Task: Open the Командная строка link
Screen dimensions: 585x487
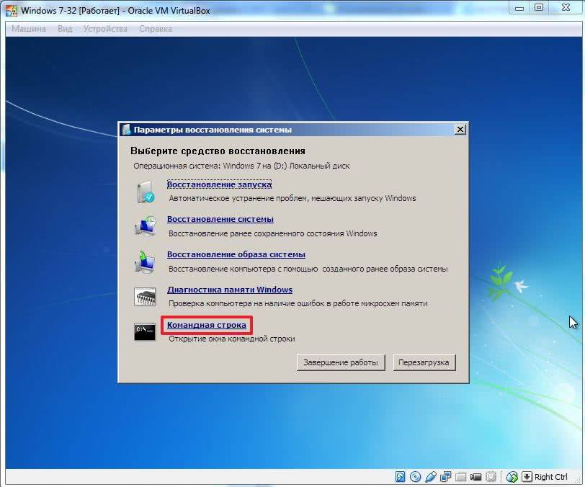Action: click(207, 326)
